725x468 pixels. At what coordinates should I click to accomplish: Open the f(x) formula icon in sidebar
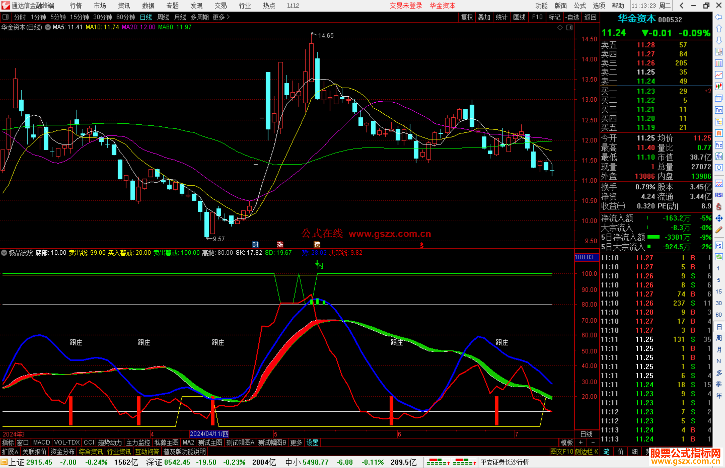tap(719, 156)
